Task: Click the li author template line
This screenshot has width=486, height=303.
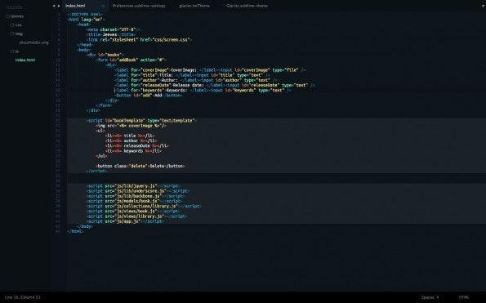Action: pos(132,140)
